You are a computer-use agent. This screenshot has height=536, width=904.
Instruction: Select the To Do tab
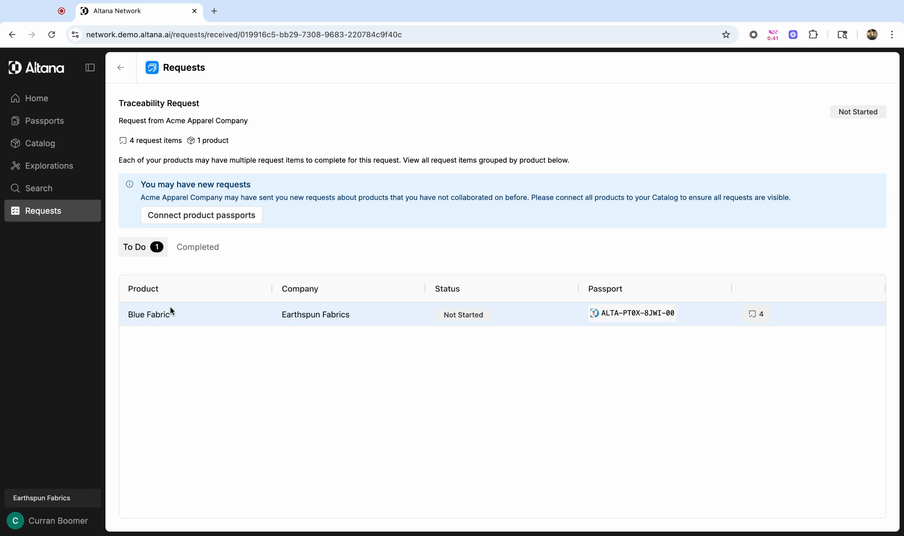tap(143, 247)
